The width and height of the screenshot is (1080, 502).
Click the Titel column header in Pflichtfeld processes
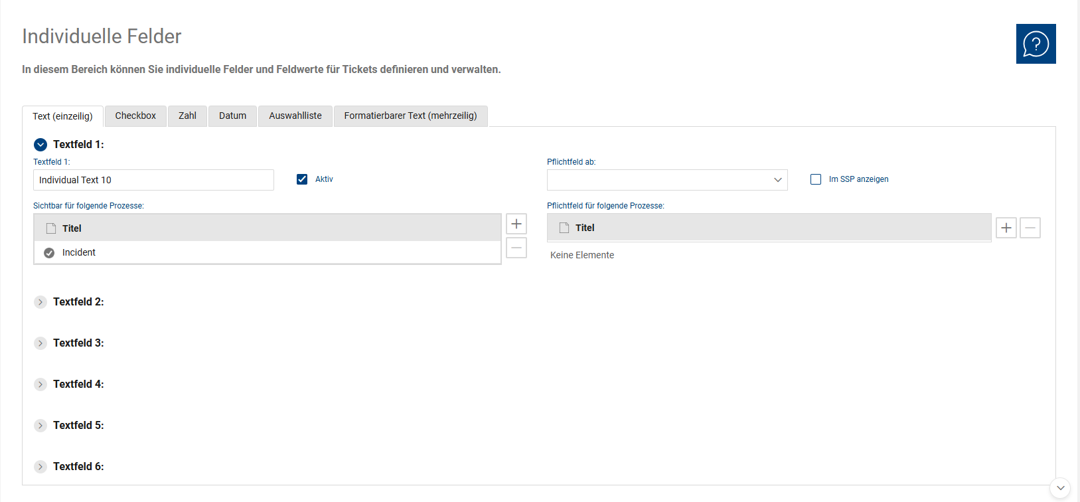point(769,227)
